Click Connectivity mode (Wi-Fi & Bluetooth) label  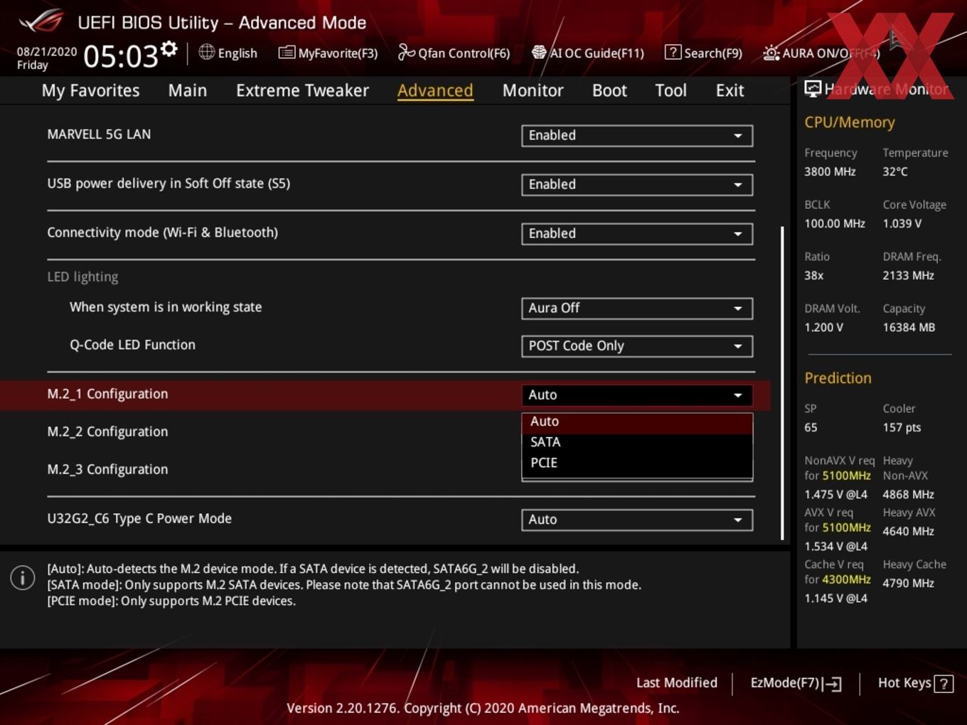(162, 232)
